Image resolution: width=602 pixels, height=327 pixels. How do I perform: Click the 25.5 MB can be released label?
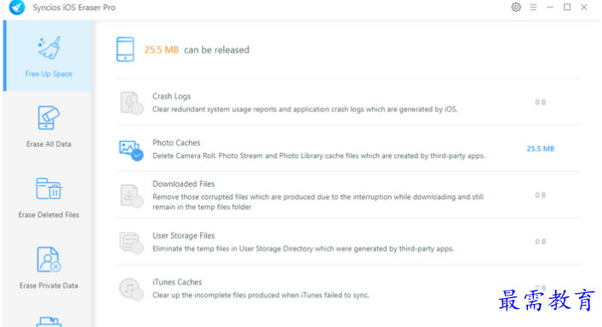(197, 50)
